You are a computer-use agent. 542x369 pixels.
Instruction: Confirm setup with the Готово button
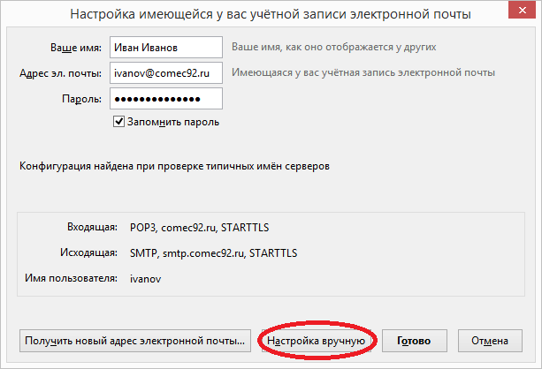point(414,340)
